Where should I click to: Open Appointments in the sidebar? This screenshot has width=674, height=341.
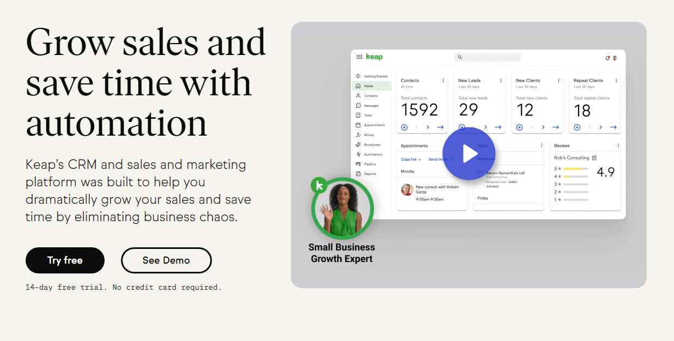tap(372, 125)
